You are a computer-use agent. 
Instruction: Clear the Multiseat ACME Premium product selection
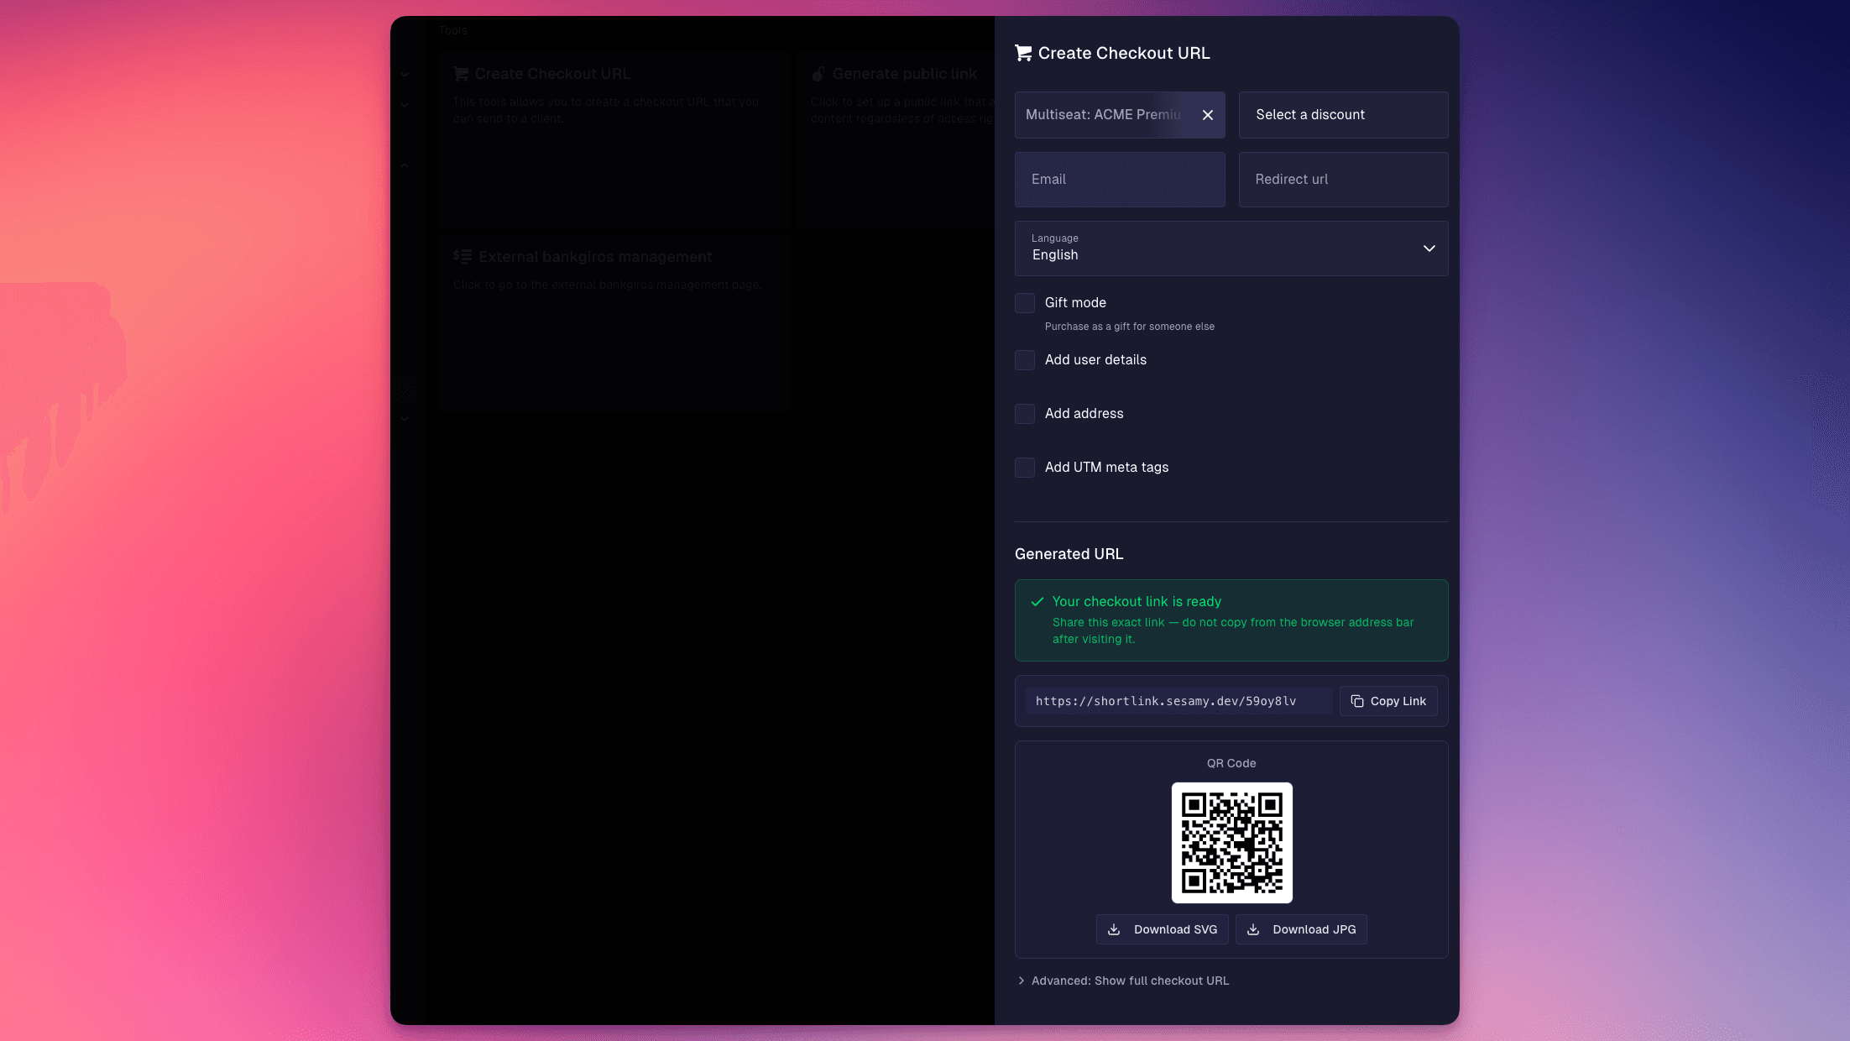pos(1207,115)
